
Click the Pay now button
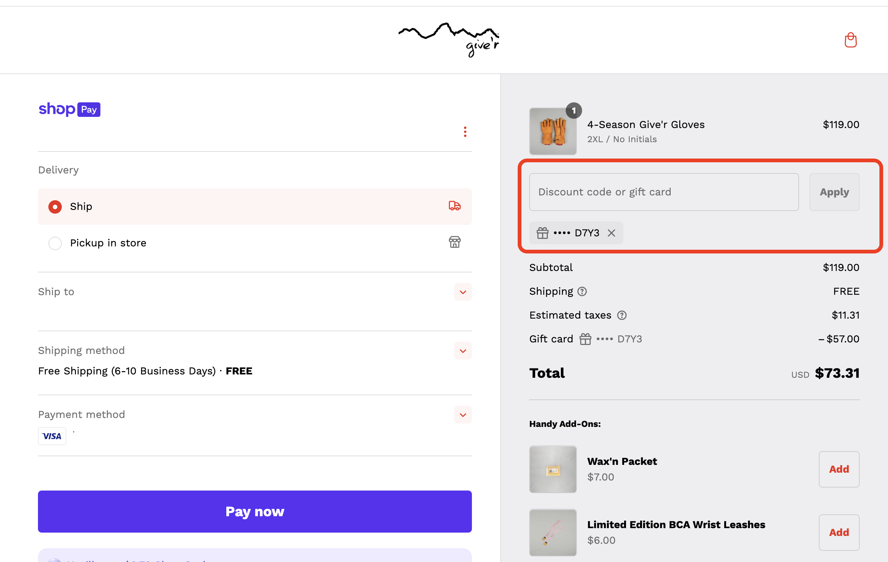(255, 511)
